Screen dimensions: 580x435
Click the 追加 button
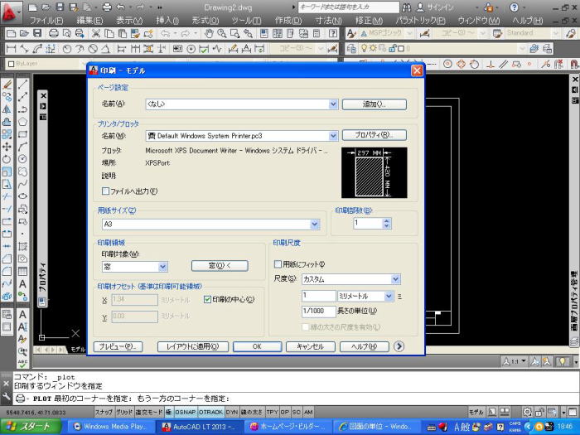[x=375, y=104]
